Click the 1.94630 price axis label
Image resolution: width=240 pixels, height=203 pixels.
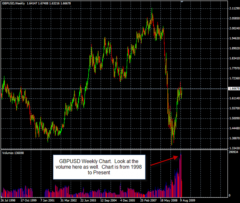click(x=235, y=38)
